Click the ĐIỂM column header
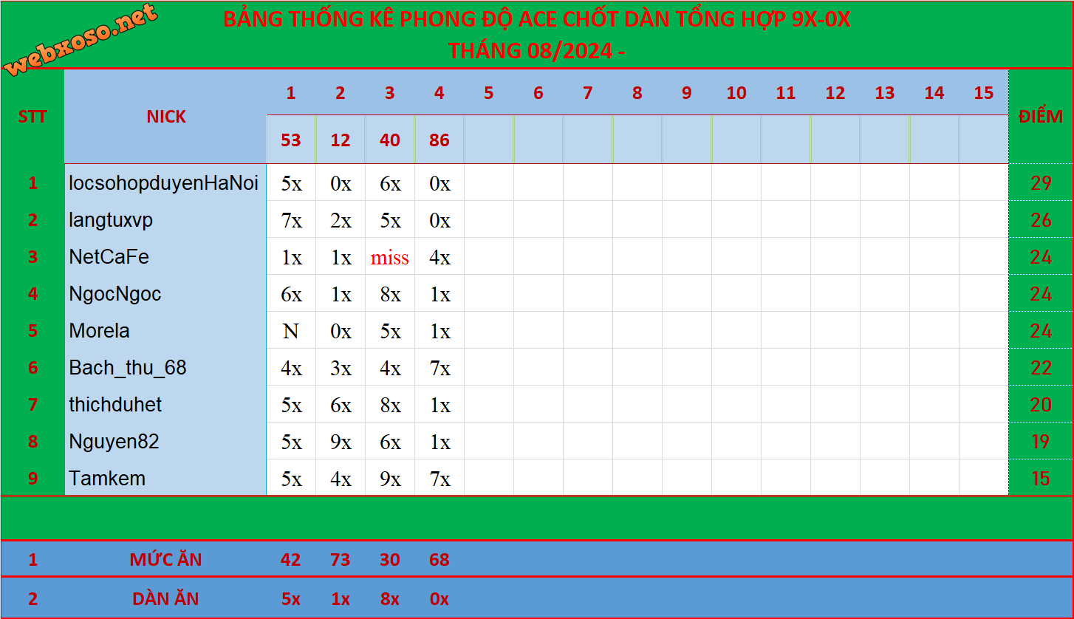This screenshot has height=619, width=1074. coord(1041,117)
